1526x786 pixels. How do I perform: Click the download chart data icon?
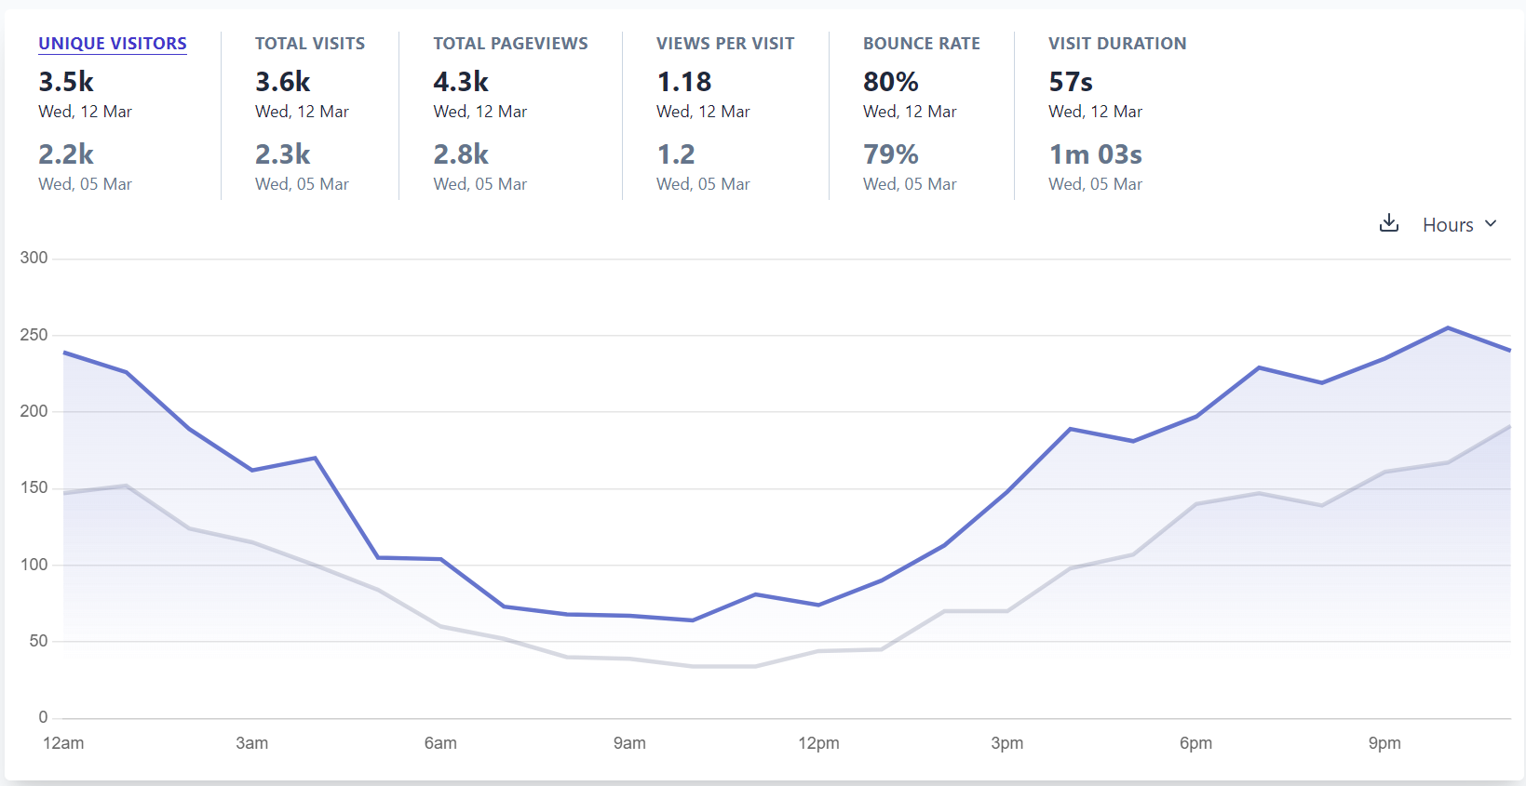pos(1388,223)
